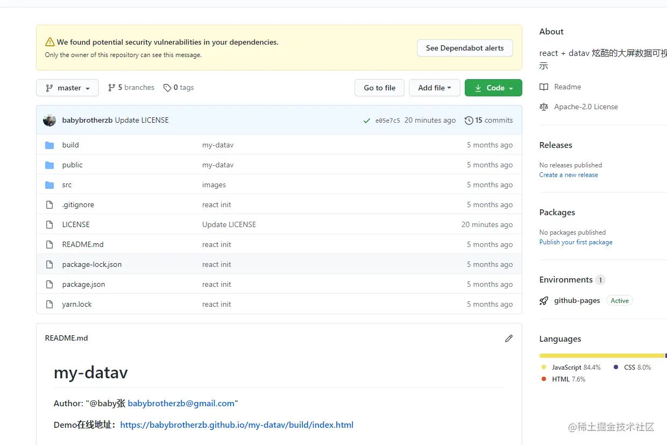Open babybrotherzb author link in commit bar
Viewport: 667px width, 445px height.
[87, 120]
